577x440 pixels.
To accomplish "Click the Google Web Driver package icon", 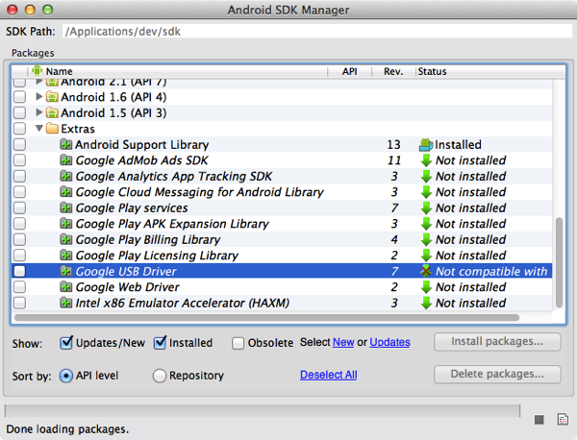I will [x=65, y=286].
